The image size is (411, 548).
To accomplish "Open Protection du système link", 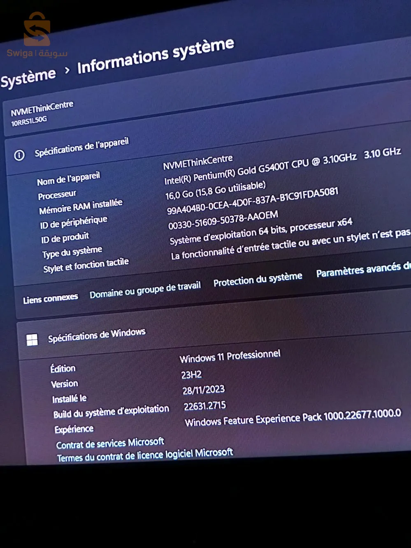I will 258,279.
